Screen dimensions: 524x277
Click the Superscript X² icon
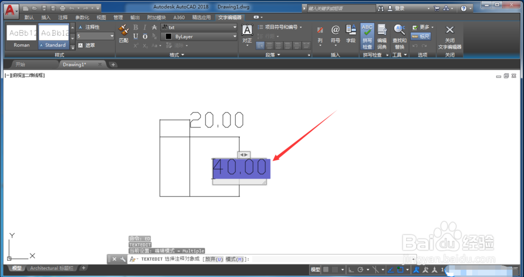(x=136, y=45)
